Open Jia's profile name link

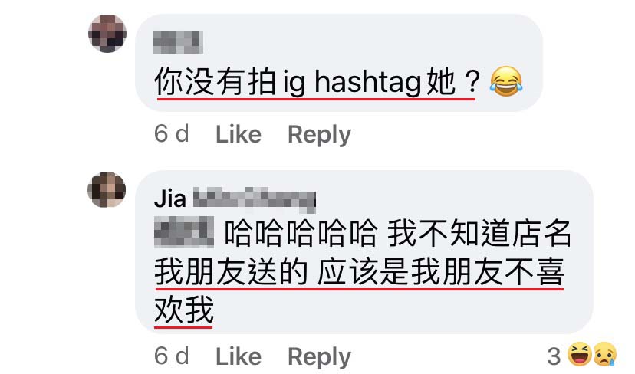point(235,199)
